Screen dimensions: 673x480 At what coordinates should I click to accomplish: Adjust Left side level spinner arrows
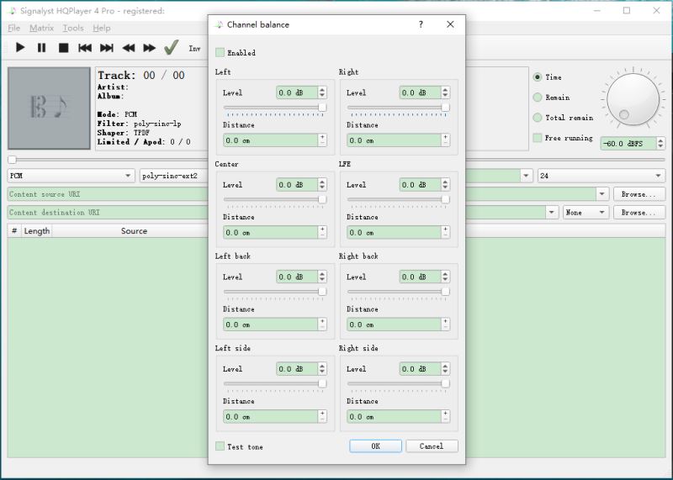[322, 368]
